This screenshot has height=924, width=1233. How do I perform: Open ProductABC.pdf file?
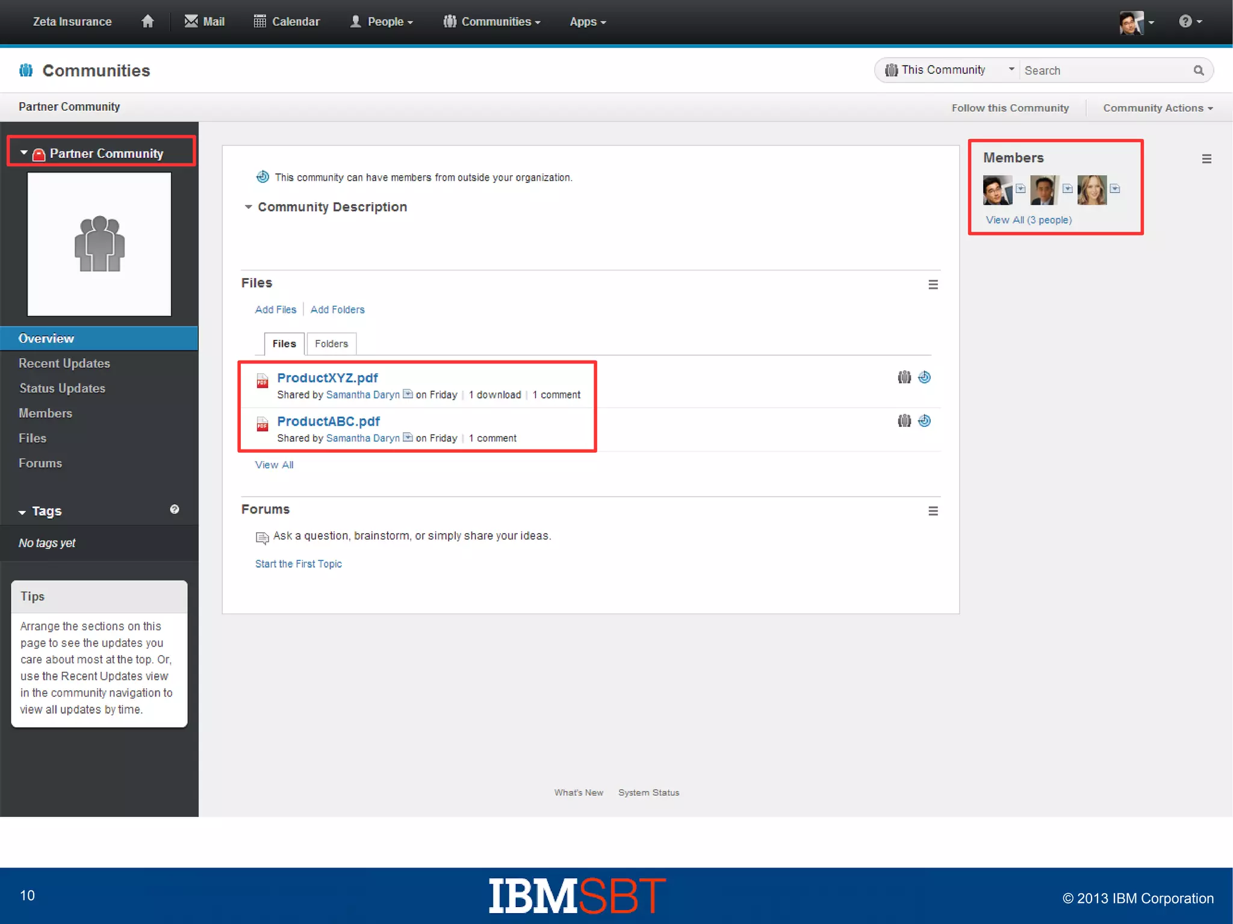(x=329, y=421)
